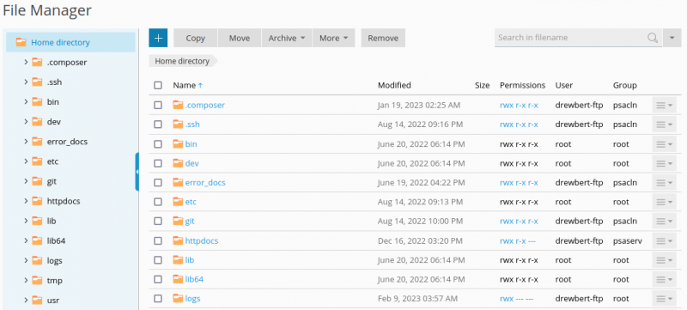Select the logs folder in the sidebar tree
Screen dimensions: 687x310
point(54,260)
